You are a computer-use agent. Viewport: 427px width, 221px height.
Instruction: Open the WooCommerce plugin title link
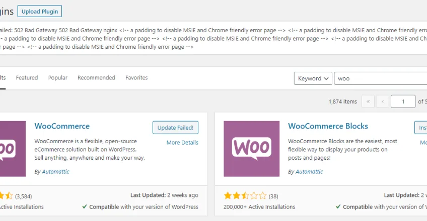click(62, 126)
